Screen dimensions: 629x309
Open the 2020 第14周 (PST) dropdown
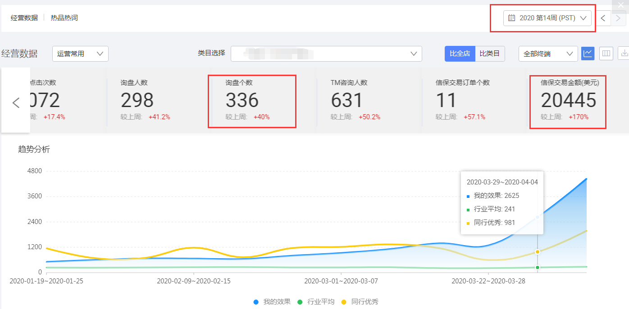click(x=547, y=18)
